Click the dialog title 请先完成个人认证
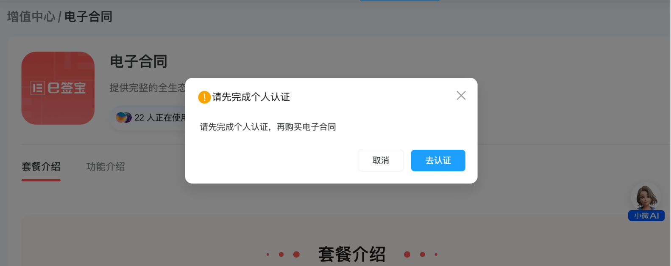Viewport: 671px width, 266px height. click(251, 97)
